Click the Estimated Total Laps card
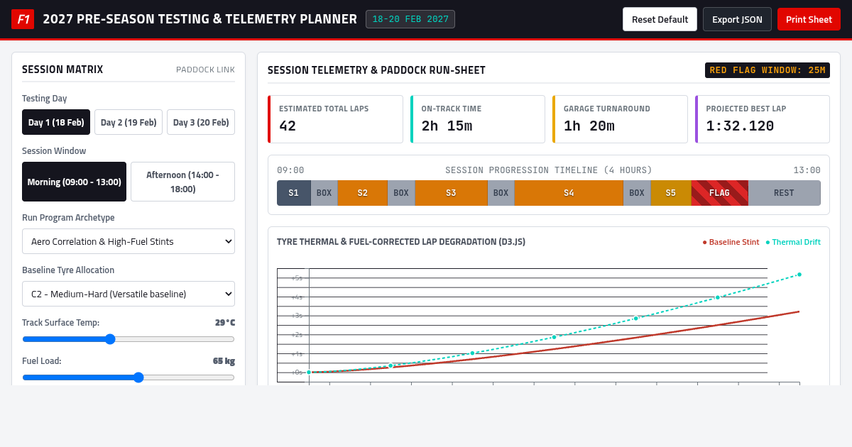 (335, 119)
